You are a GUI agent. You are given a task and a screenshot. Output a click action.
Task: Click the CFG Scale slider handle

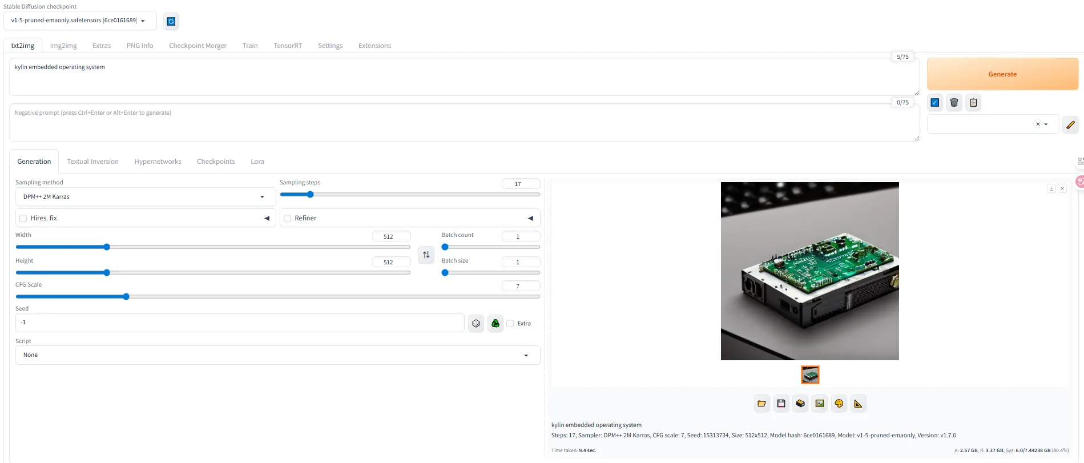point(126,297)
